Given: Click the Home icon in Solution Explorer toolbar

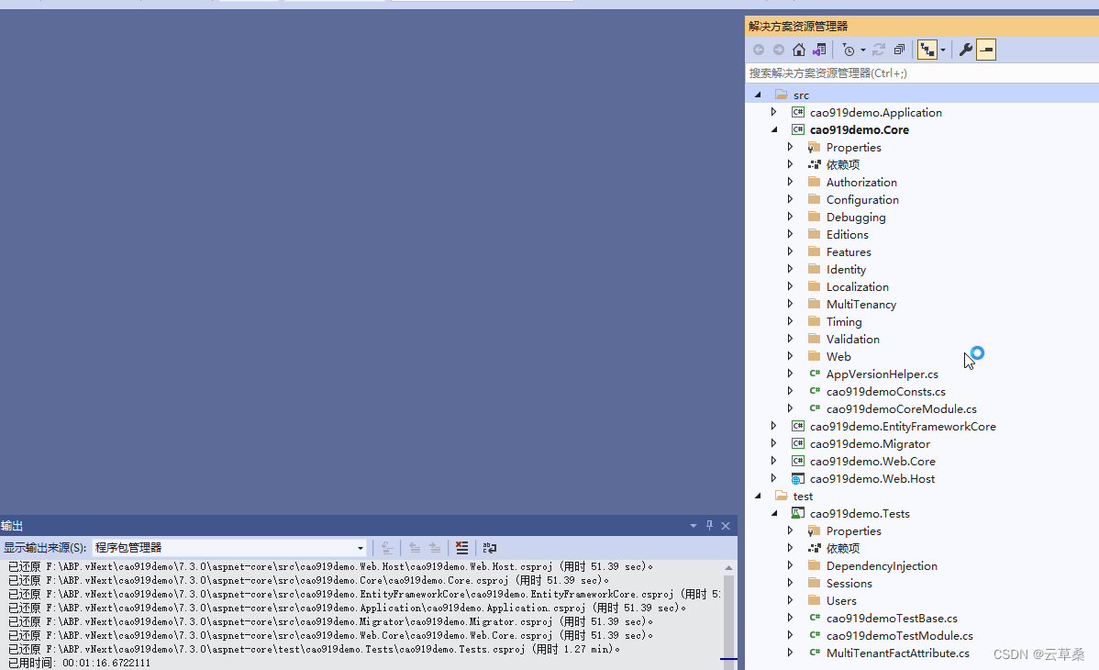Looking at the screenshot, I should 799,50.
